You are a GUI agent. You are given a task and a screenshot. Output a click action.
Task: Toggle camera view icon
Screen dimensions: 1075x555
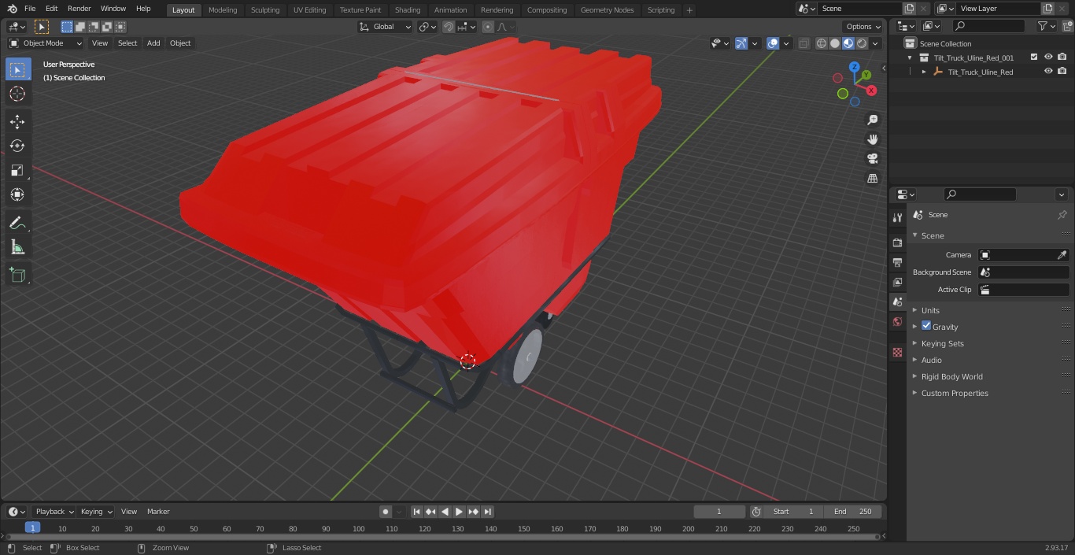tap(872, 159)
